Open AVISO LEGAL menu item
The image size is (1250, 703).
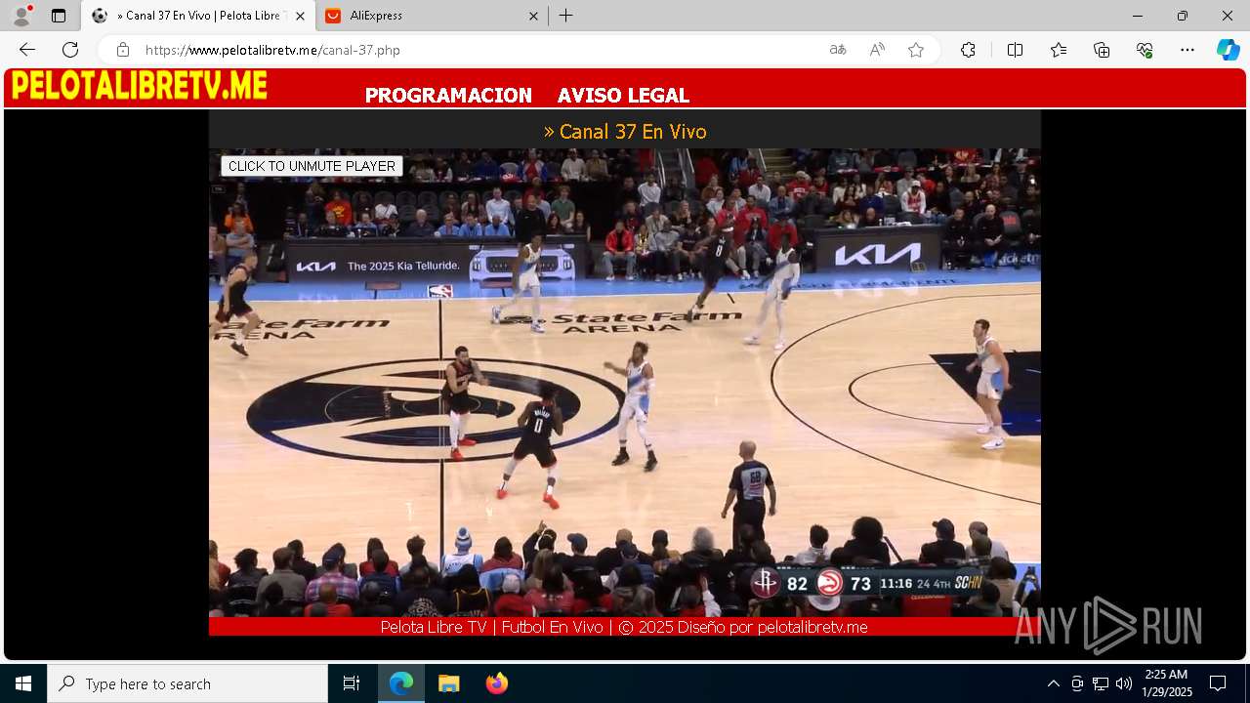(623, 95)
